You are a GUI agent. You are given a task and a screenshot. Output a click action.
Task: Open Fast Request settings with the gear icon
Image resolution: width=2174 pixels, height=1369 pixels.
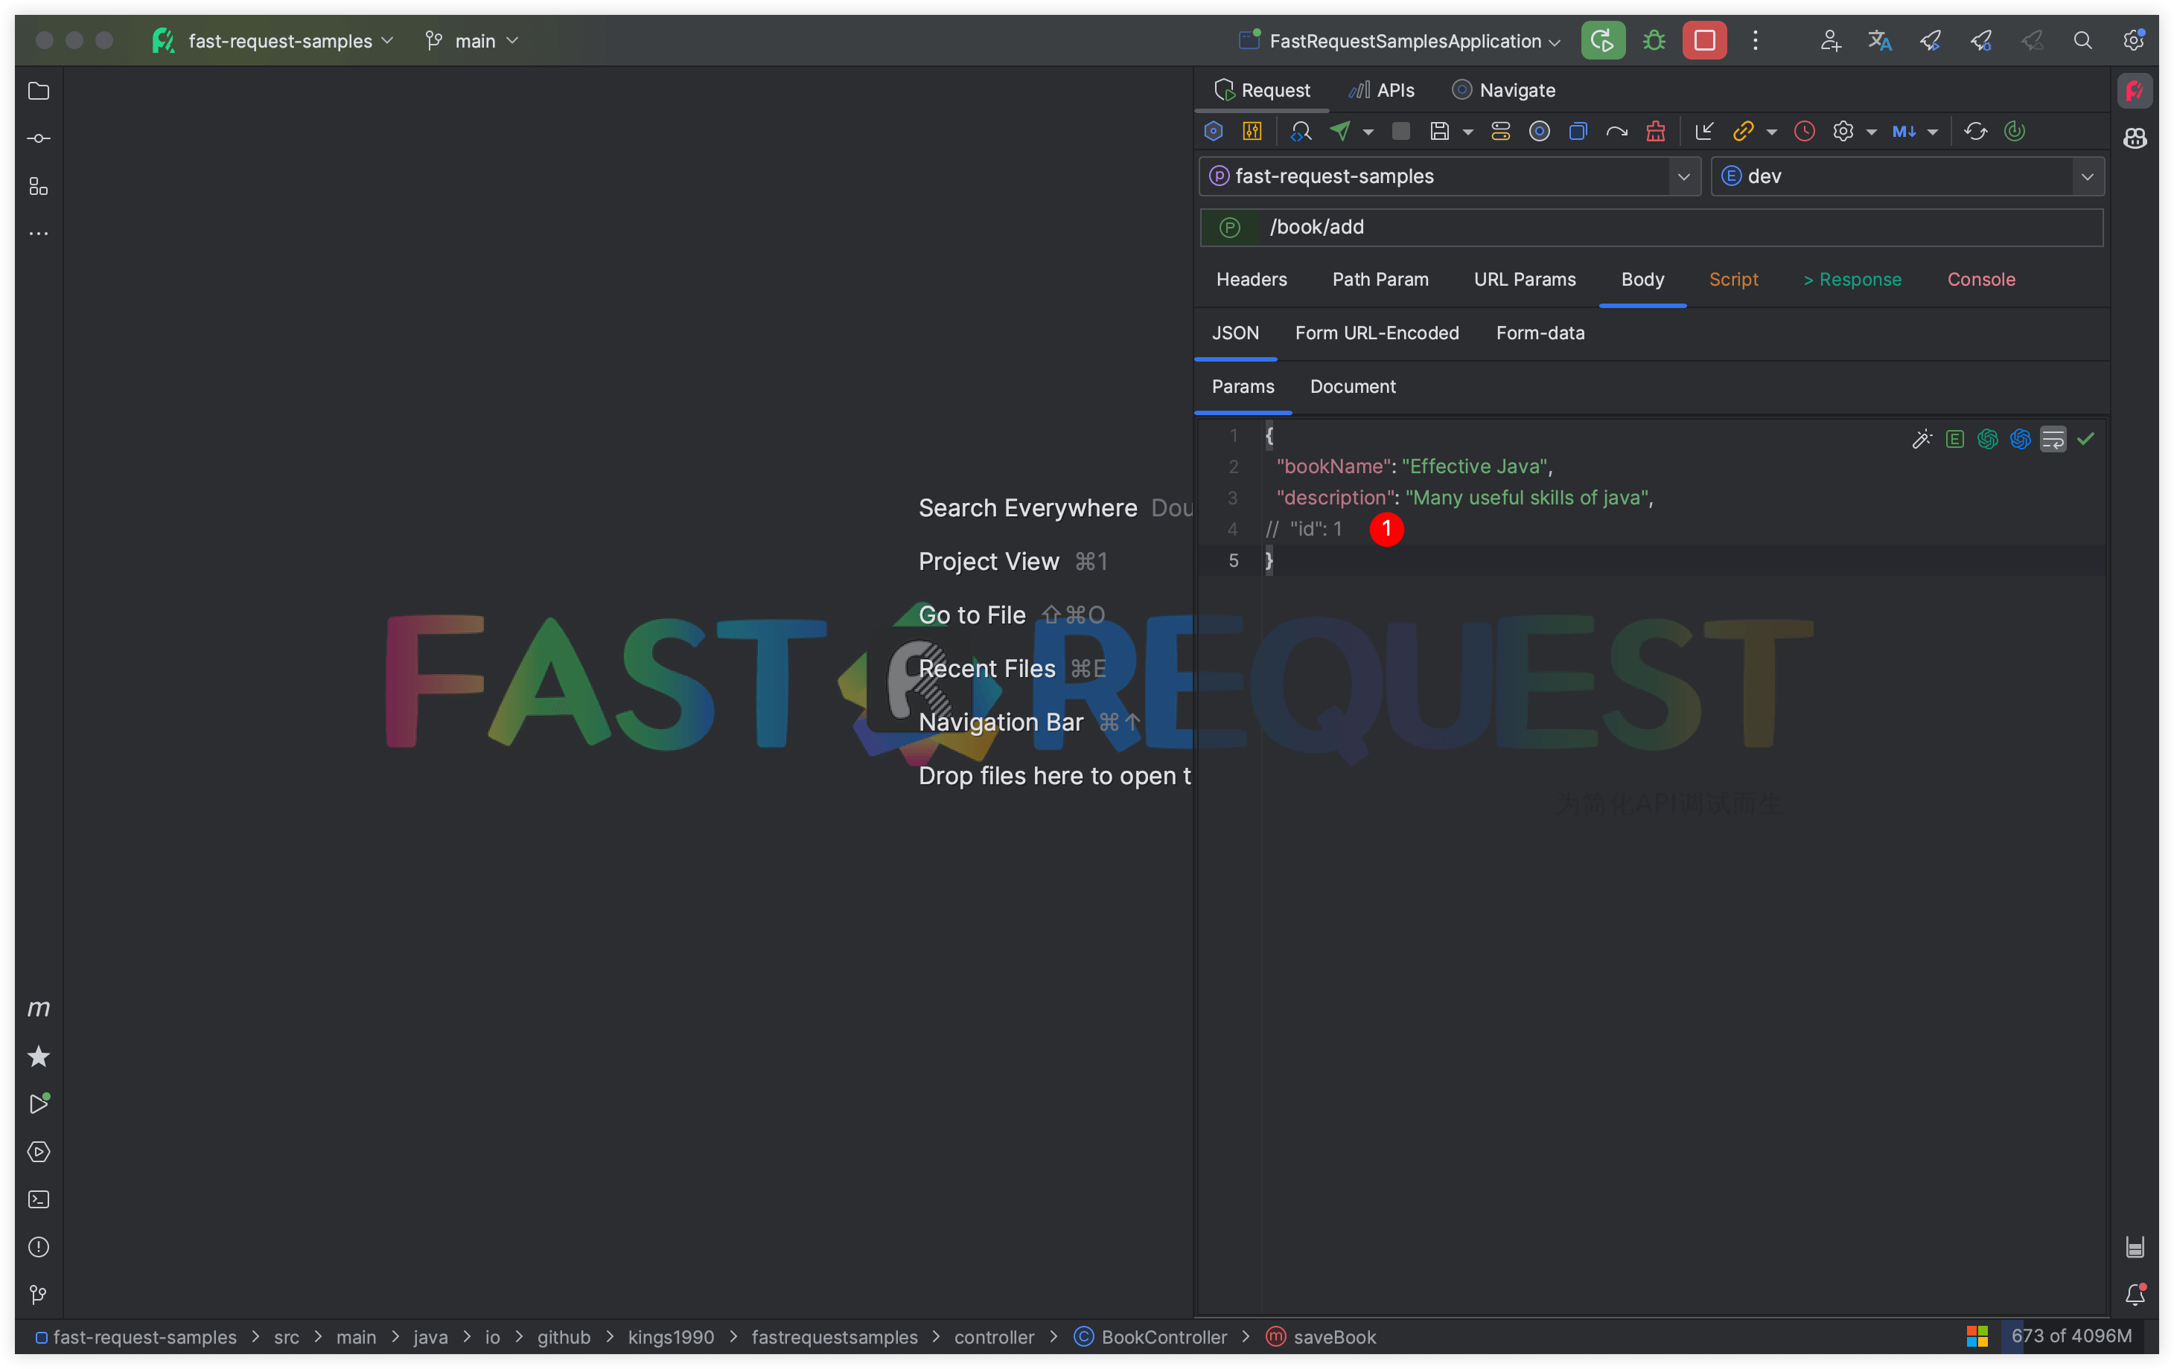click(x=1844, y=131)
